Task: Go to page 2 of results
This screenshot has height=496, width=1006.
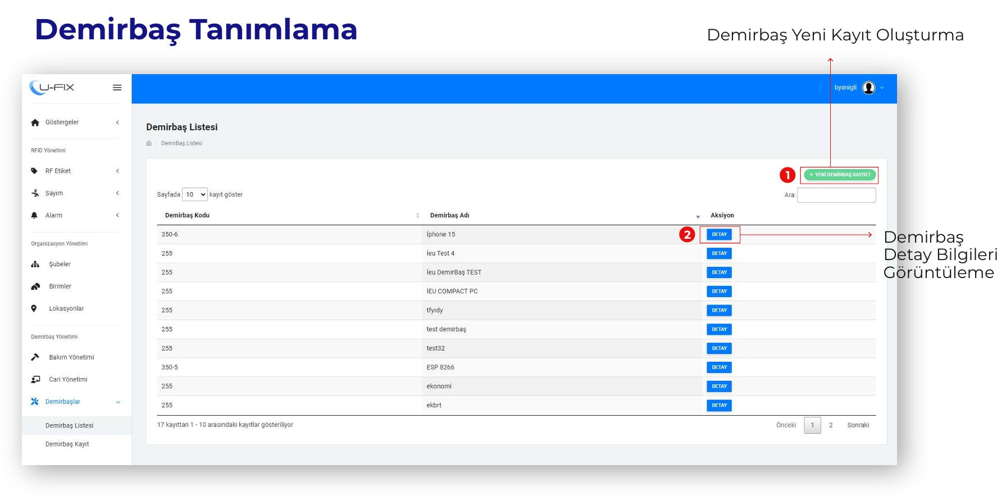Action: pyautogui.click(x=831, y=425)
